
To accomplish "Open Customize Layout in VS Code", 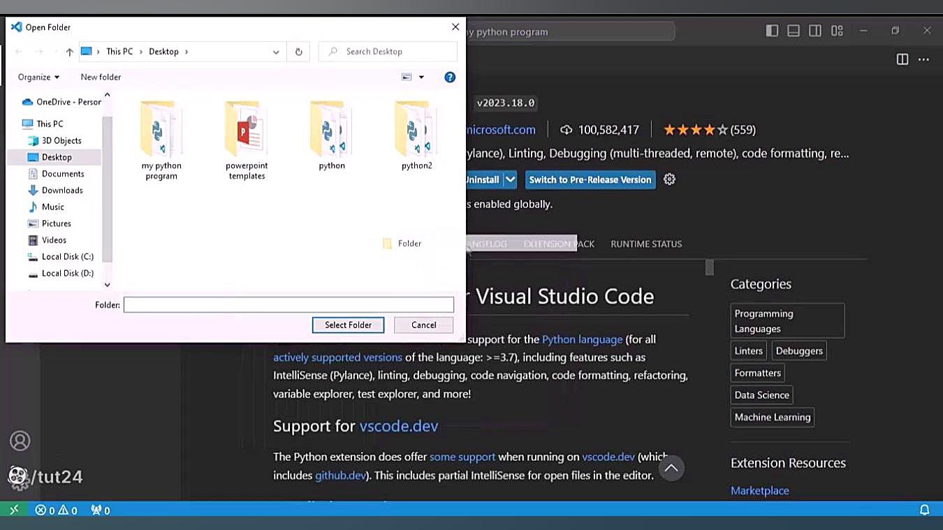I will click(x=837, y=31).
